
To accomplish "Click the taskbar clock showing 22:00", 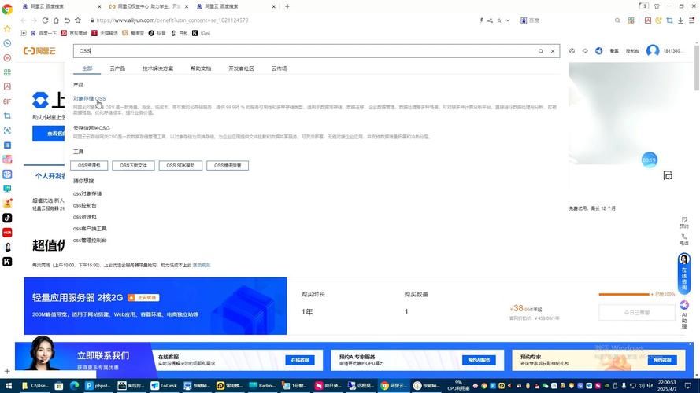I will click(x=667, y=385).
